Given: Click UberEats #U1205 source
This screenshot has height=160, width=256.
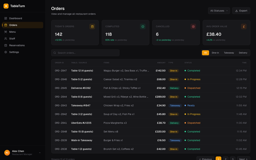Looking at the screenshot, I should tap(81, 123).
